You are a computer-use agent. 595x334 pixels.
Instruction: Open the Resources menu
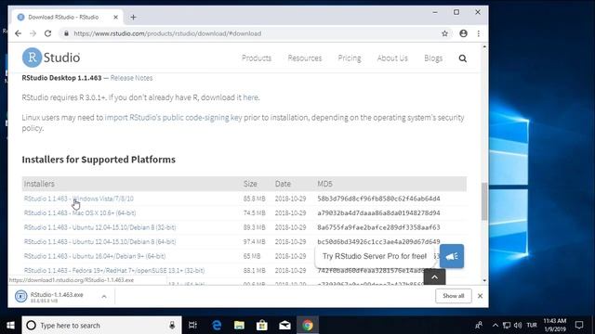[x=305, y=58]
